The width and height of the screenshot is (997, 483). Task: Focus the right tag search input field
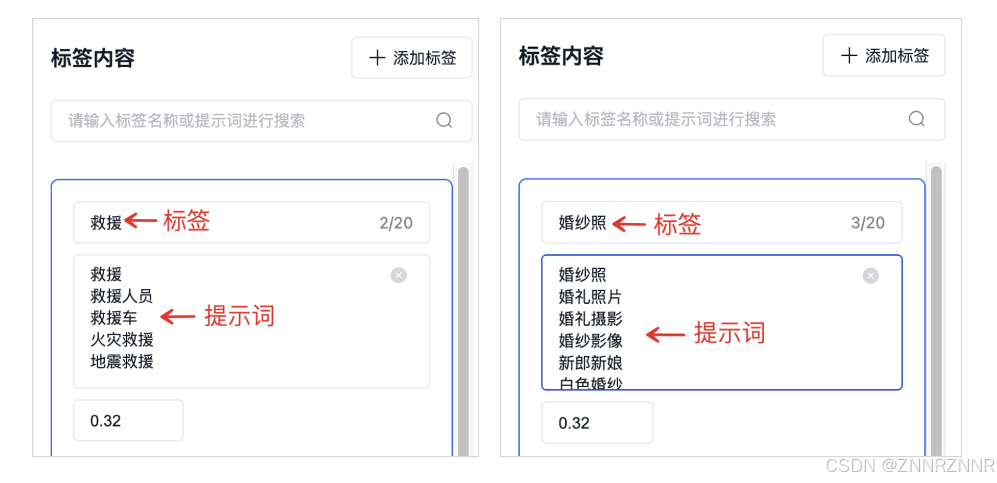click(732, 119)
